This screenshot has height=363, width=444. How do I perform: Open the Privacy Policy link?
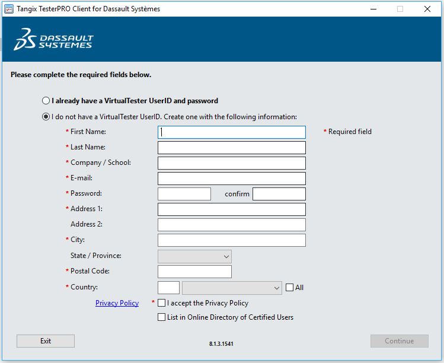[x=117, y=303]
